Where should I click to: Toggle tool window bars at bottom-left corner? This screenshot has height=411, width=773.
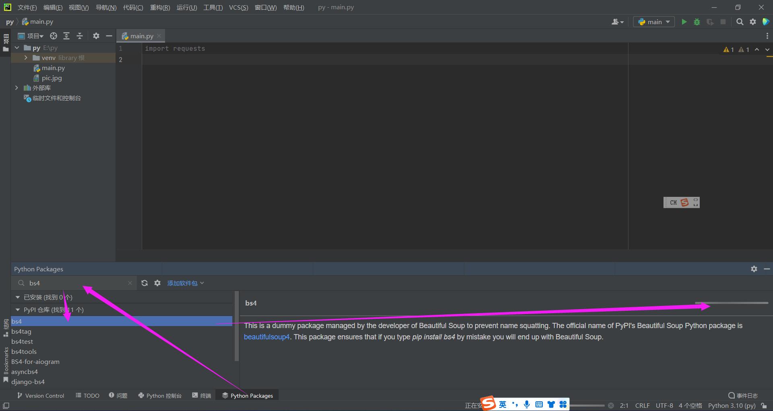pos(6,405)
